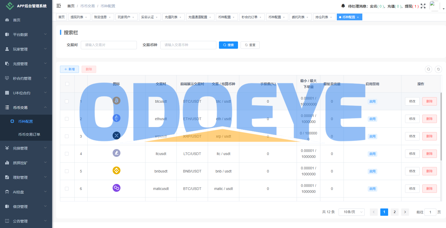Screen dimensions: 446x228
Task: Close the 提现列表 tab
Action: (86, 17)
